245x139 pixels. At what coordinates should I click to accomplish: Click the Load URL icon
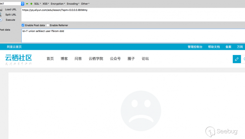[x=1, y=10]
